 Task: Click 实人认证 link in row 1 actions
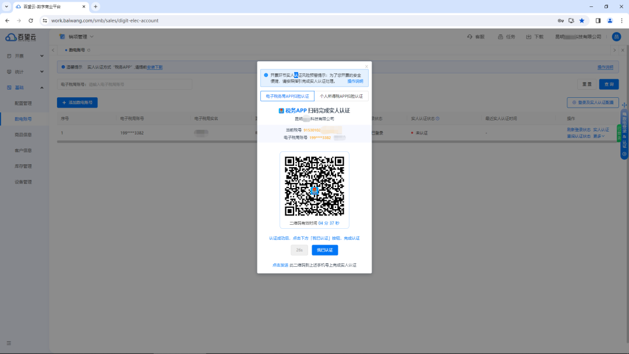[601, 130]
